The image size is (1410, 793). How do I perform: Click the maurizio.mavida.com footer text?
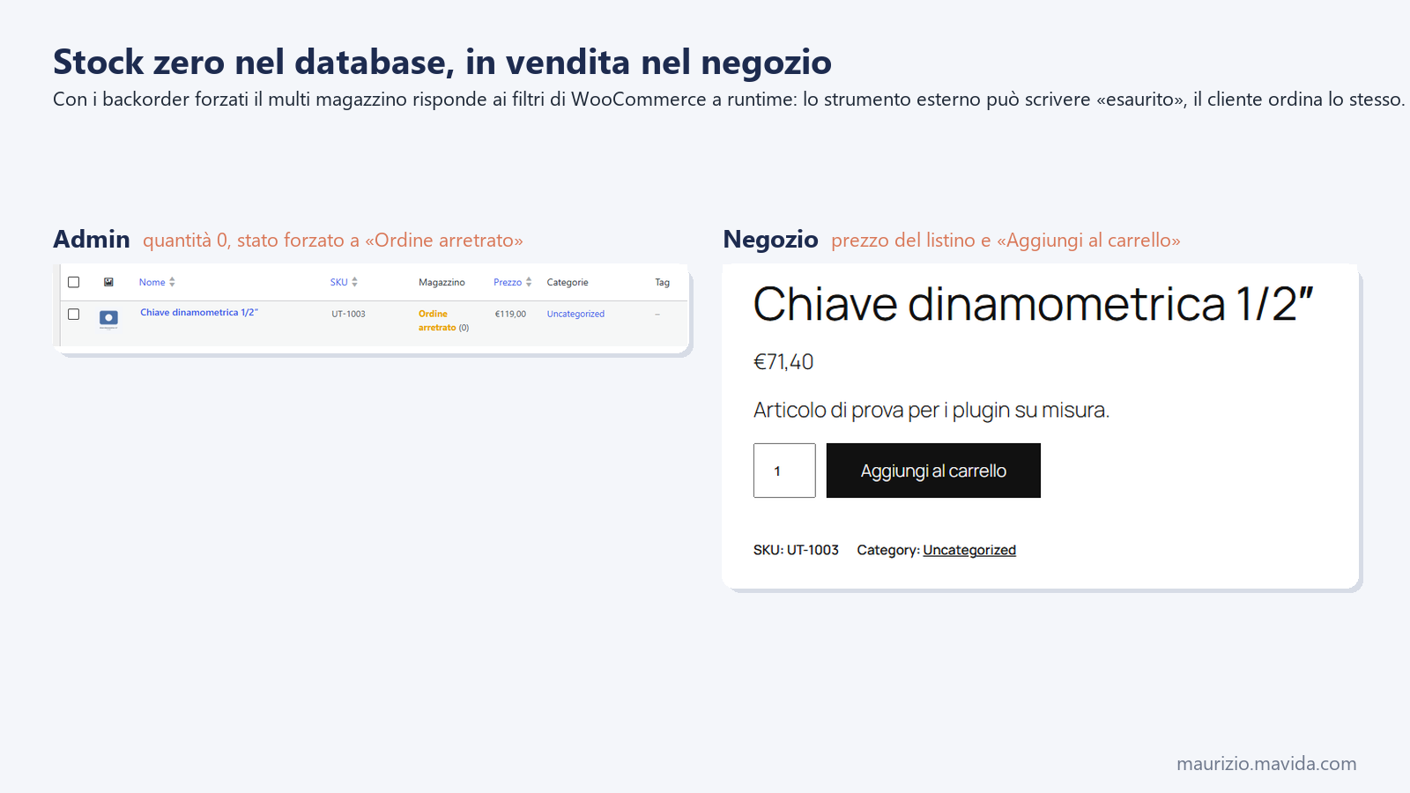coord(1266,764)
